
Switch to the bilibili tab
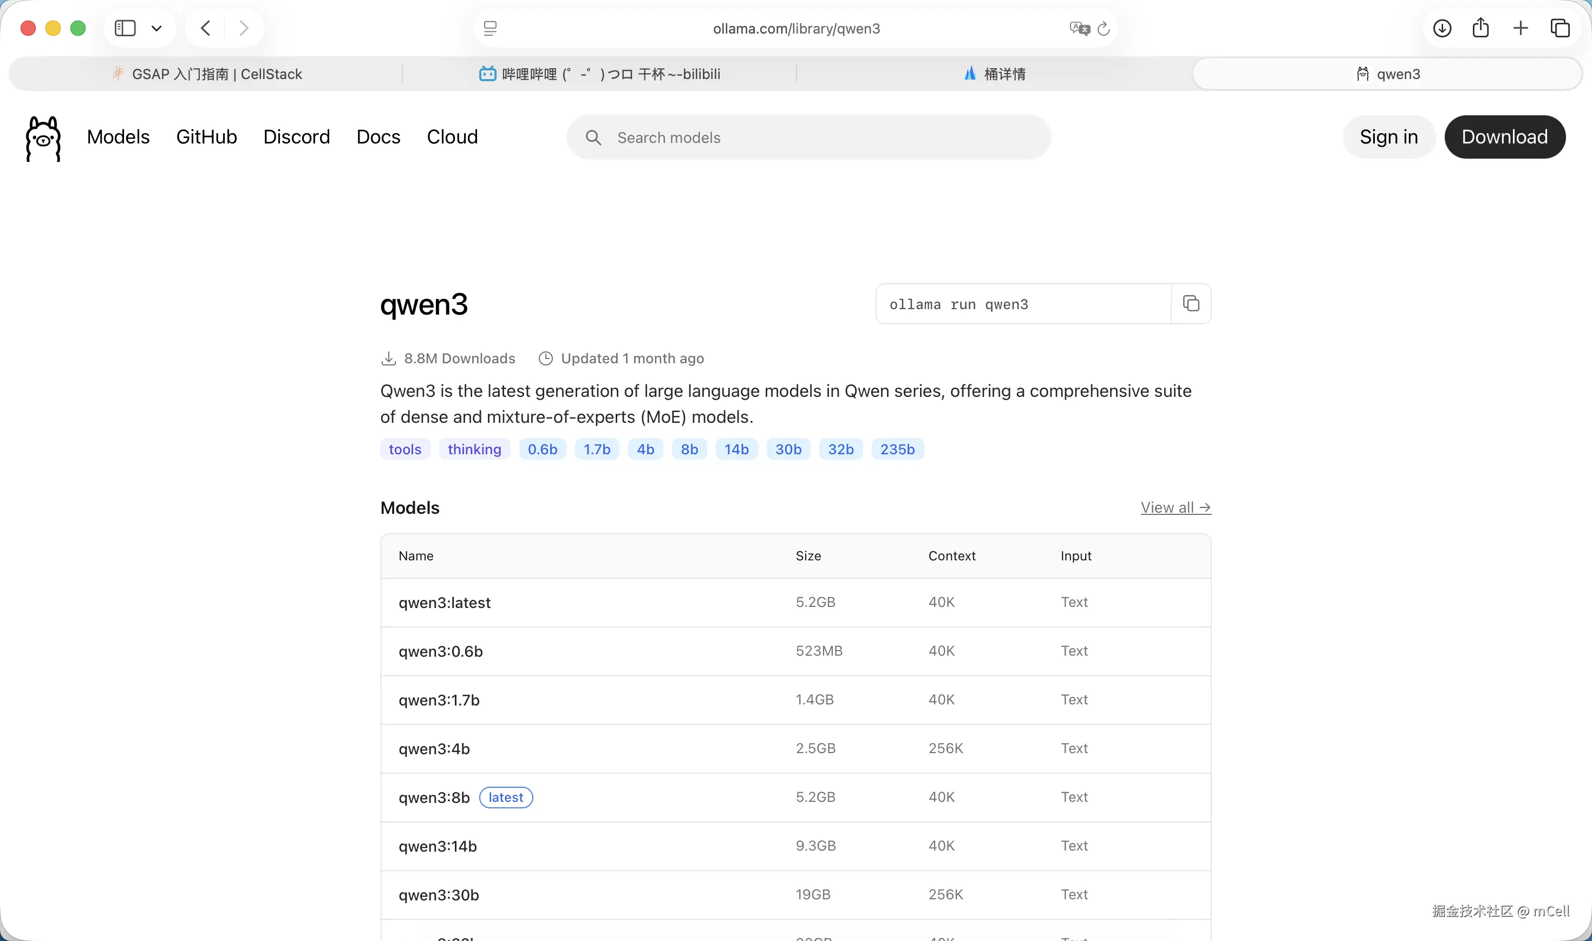(600, 74)
